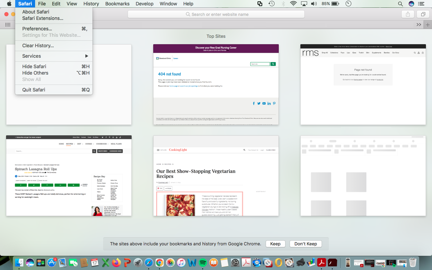The height and width of the screenshot is (270, 432).
Task: Open the Spinach Lasagna Roll Ups thumbnail
Action: [x=69, y=175]
